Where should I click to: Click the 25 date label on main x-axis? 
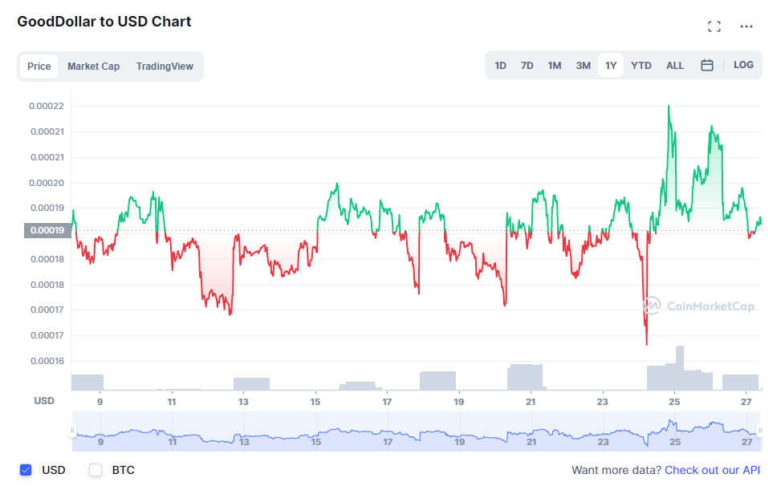point(674,402)
